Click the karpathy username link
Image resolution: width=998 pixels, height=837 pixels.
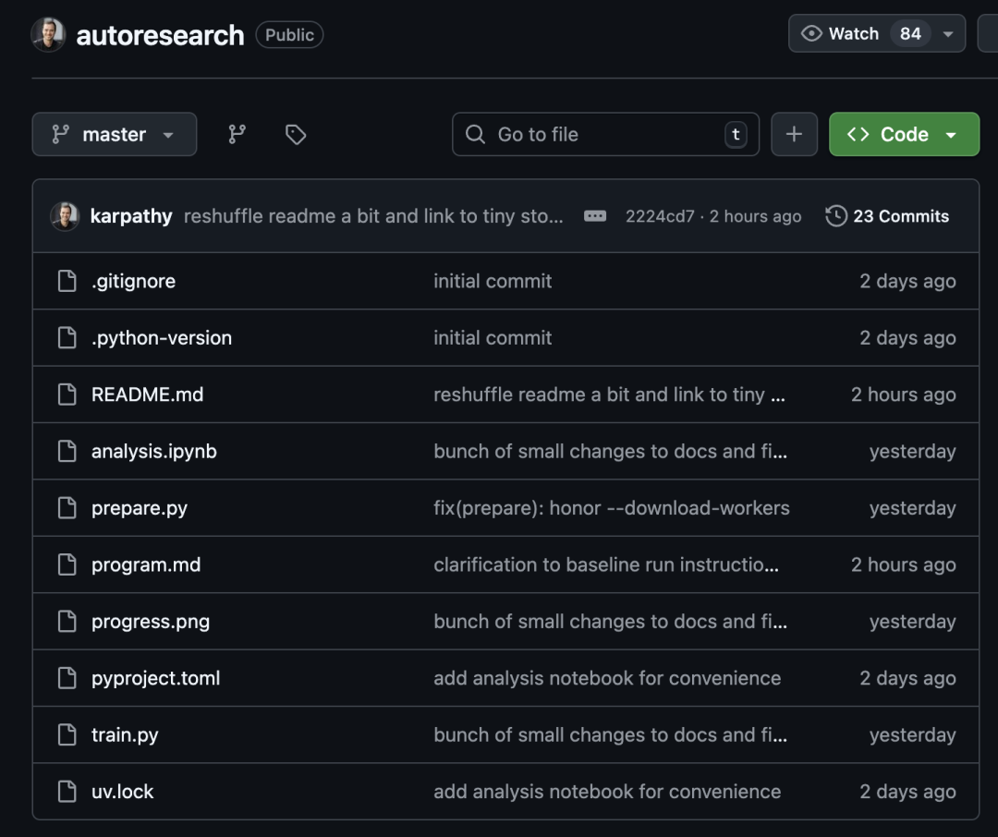[131, 216]
